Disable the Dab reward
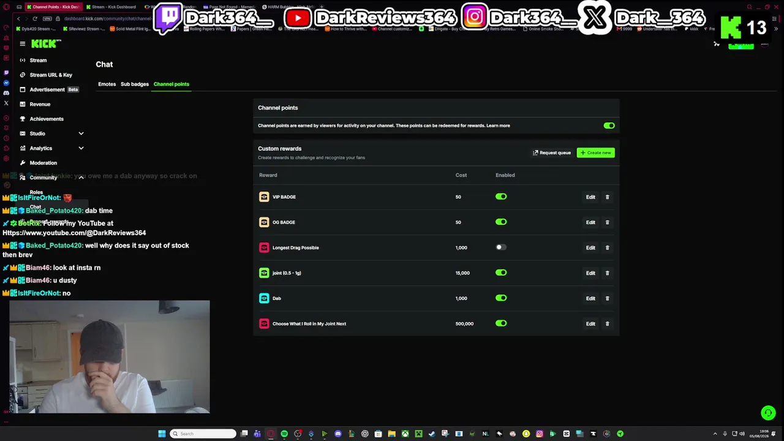The height and width of the screenshot is (441, 784). [x=501, y=298]
